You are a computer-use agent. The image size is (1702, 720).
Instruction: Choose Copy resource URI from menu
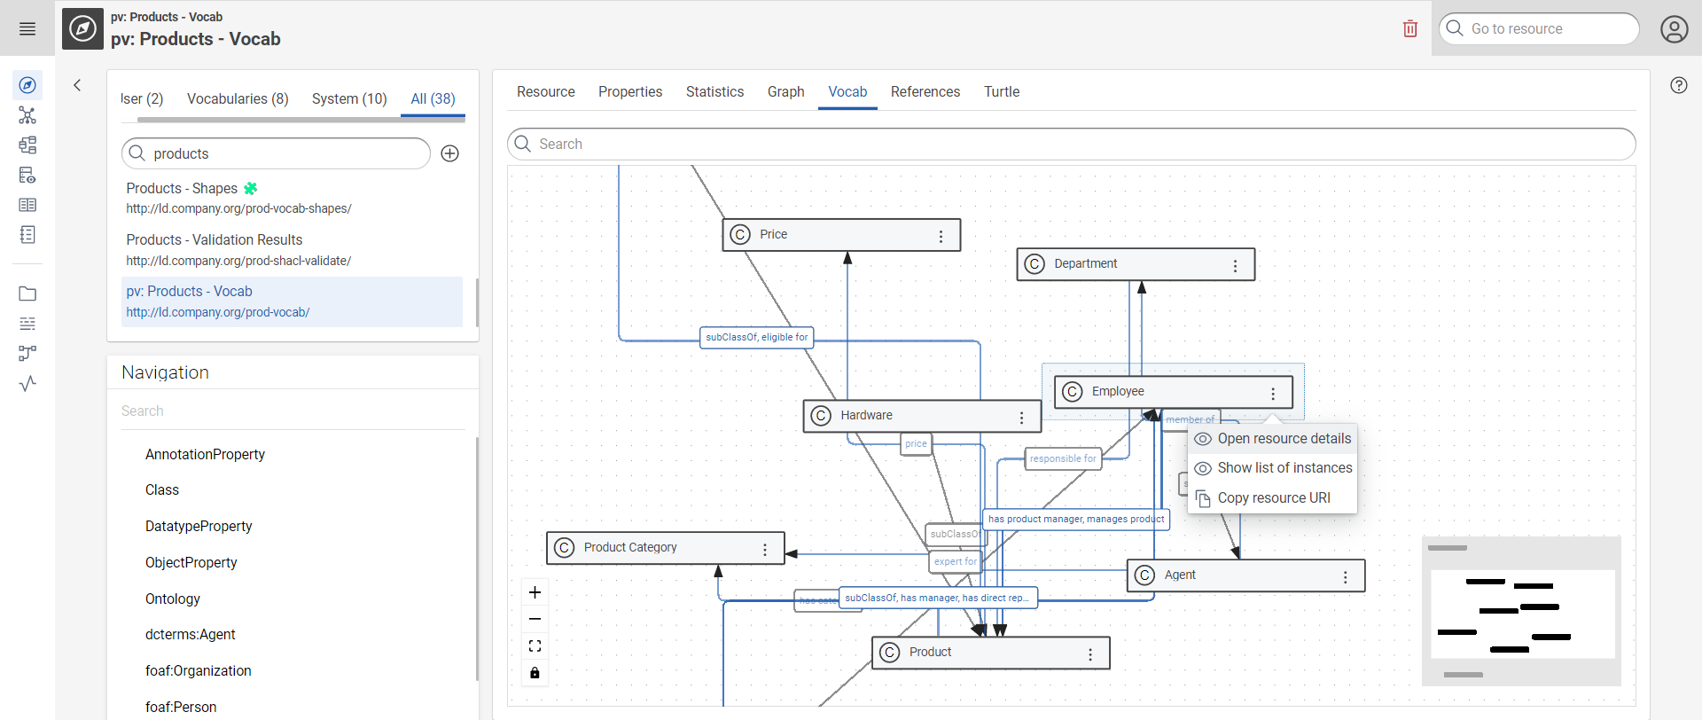1273,498
